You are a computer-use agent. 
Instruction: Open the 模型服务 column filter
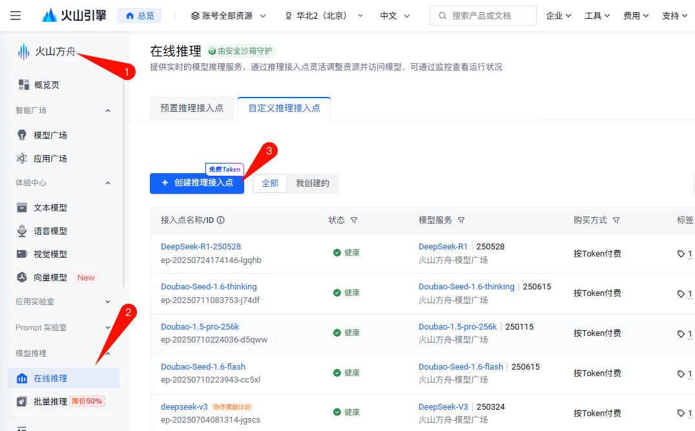(x=461, y=220)
